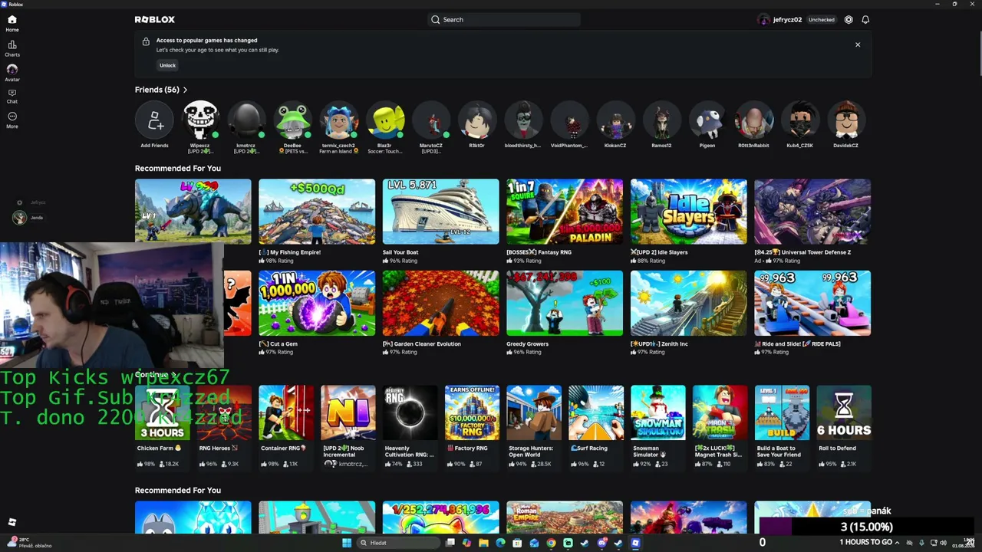Open File Explorer from the taskbar

click(x=483, y=543)
